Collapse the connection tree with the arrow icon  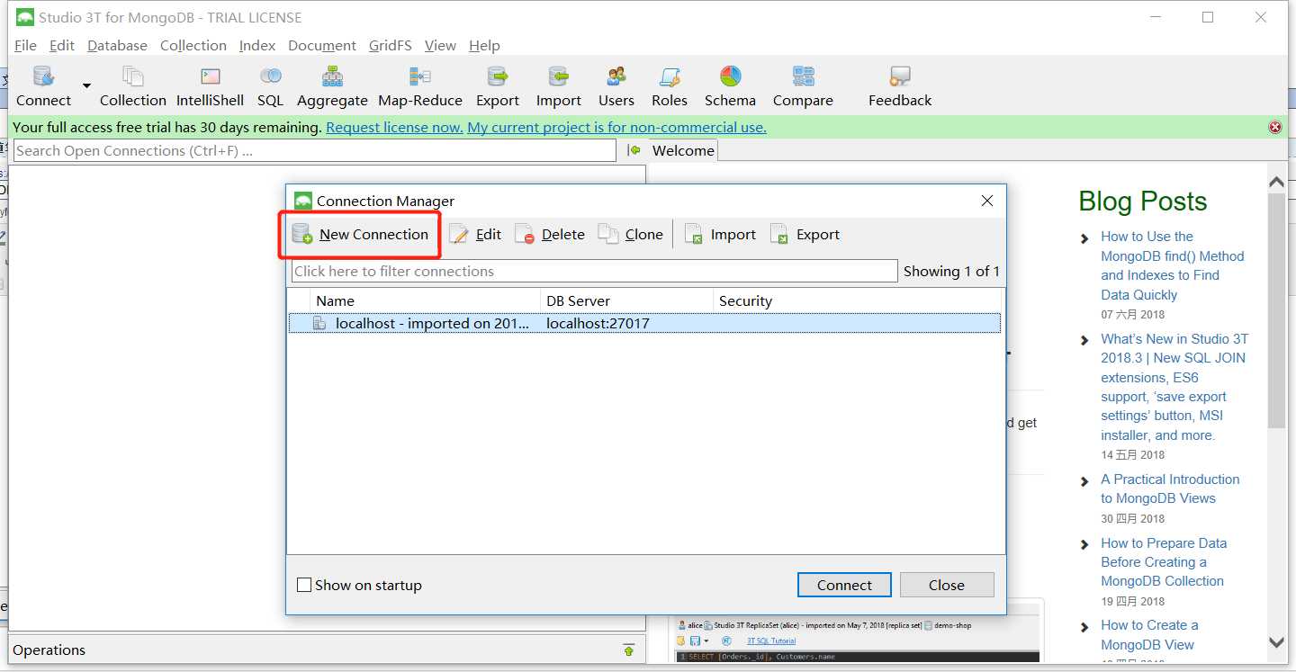pyautogui.click(x=634, y=150)
